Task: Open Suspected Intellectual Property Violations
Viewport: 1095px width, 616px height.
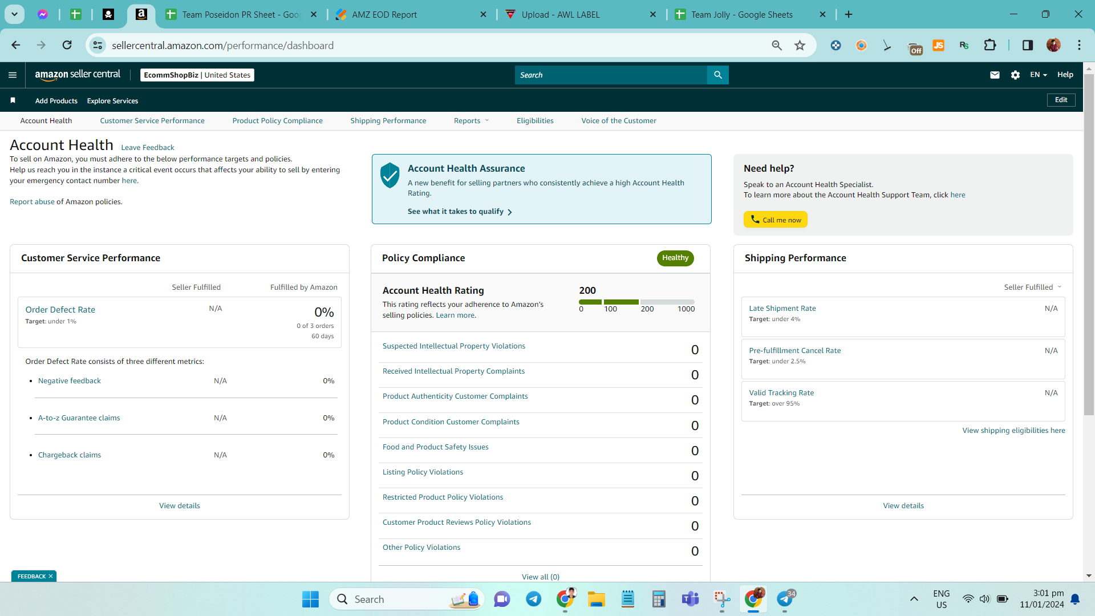Action: tap(454, 346)
